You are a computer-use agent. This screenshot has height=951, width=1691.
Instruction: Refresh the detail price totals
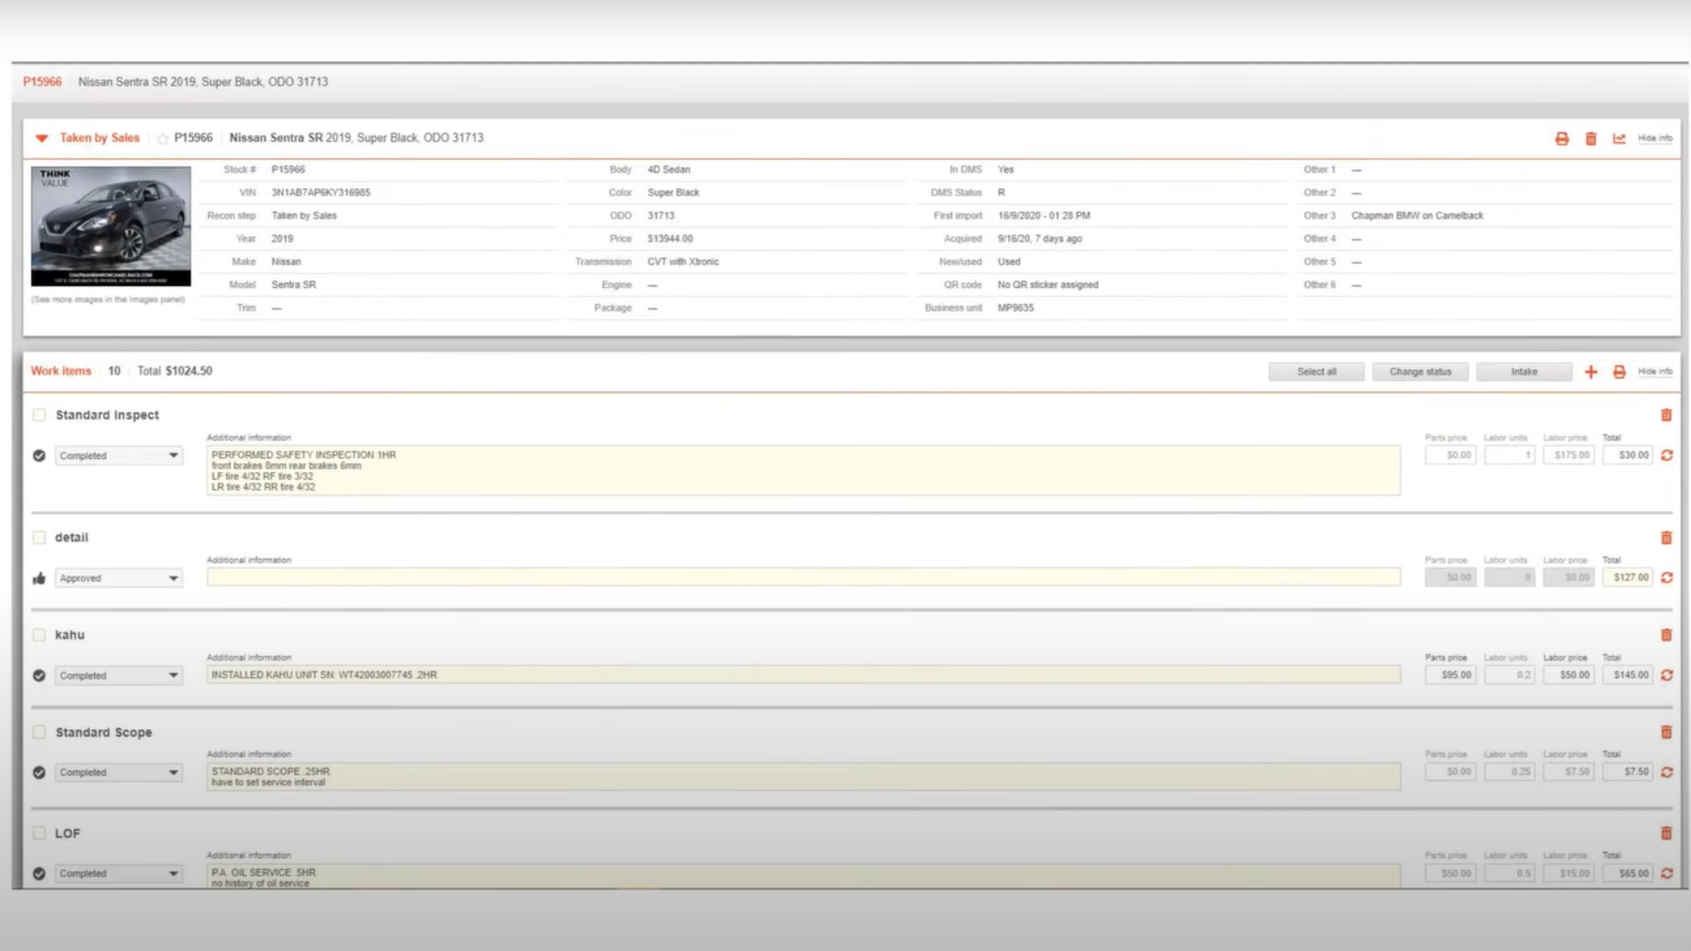tap(1666, 578)
